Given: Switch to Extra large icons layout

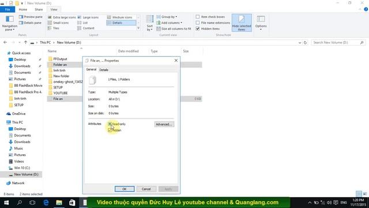Looking at the screenshot, I should [62, 17].
